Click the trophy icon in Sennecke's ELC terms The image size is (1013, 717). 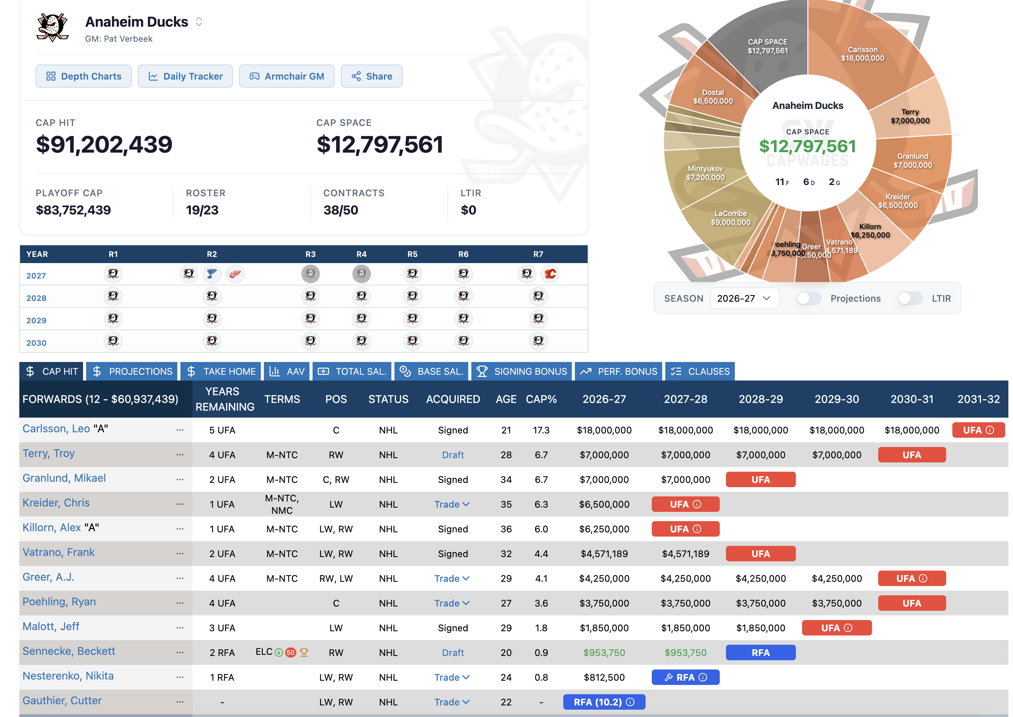[x=304, y=652]
